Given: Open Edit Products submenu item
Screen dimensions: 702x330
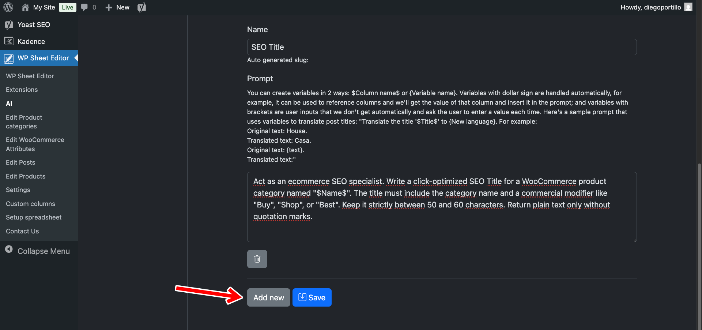Looking at the screenshot, I should pos(26,176).
